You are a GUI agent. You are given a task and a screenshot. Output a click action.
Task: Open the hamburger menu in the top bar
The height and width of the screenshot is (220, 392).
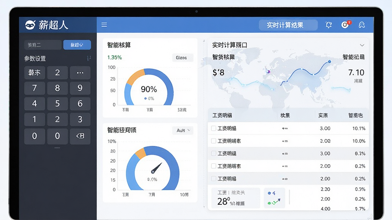tap(104, 25)
